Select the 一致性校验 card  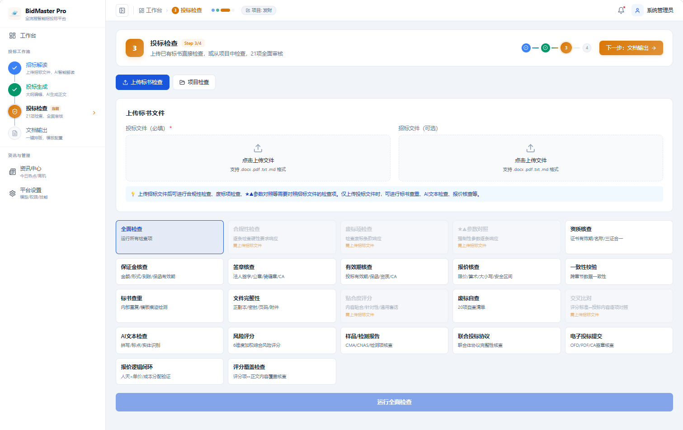(x=619, y=271)
